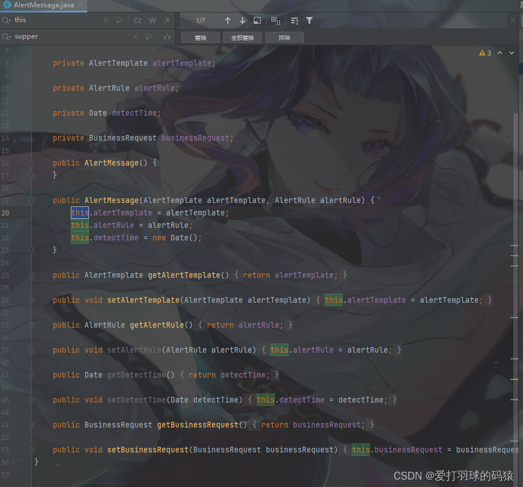Expand getBusinessRequest fold at line 49
Screen dimensions: 523x487
click(x=31, y=425)
